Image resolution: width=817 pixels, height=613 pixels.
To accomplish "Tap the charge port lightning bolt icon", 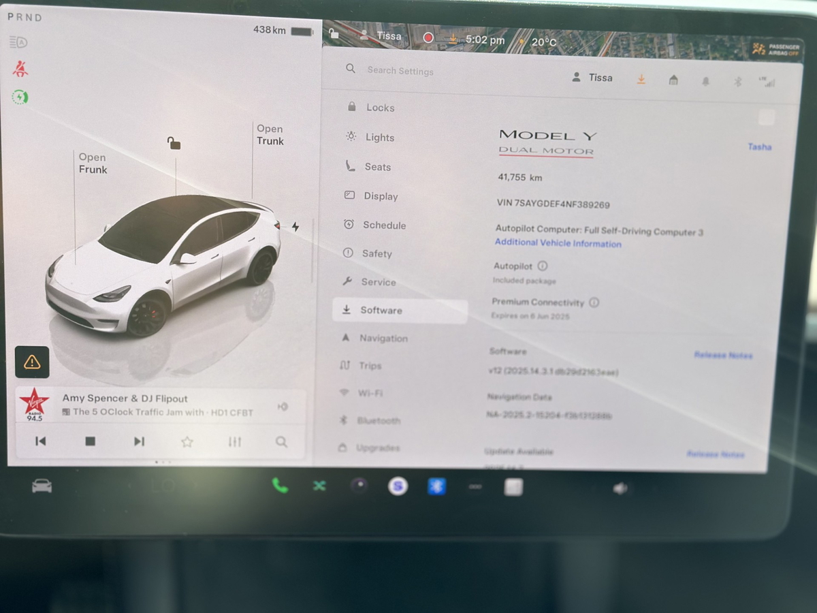I will coord(295,227).
